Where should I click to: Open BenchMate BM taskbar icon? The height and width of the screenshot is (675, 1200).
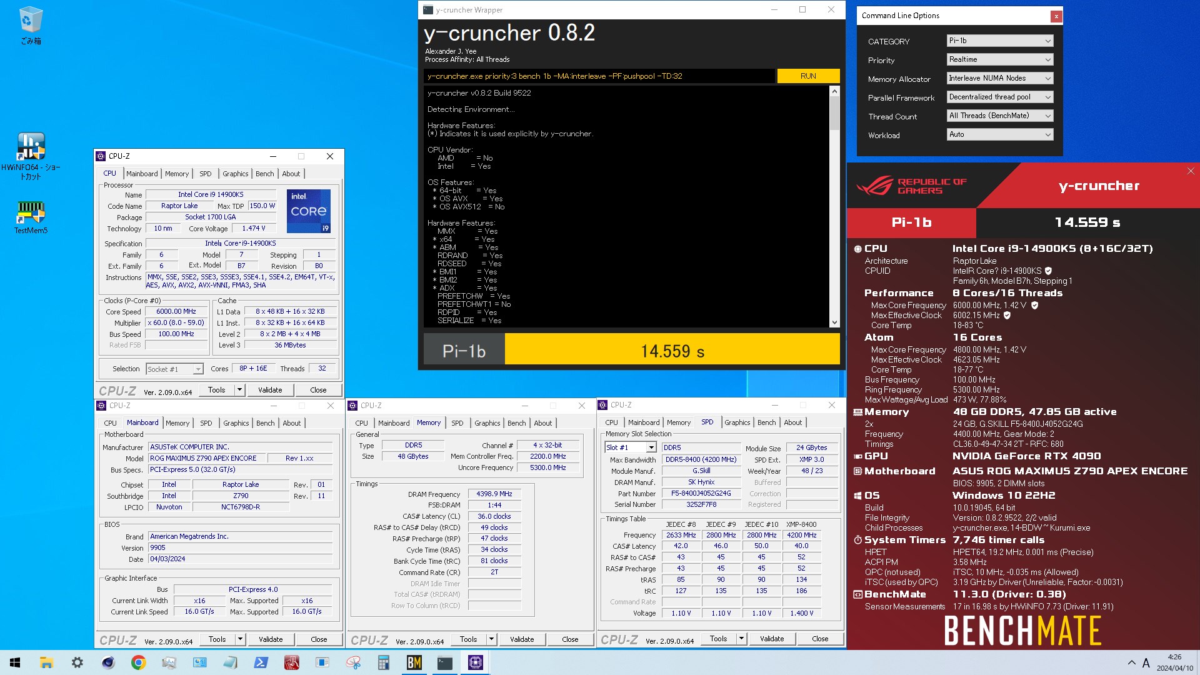414,662
